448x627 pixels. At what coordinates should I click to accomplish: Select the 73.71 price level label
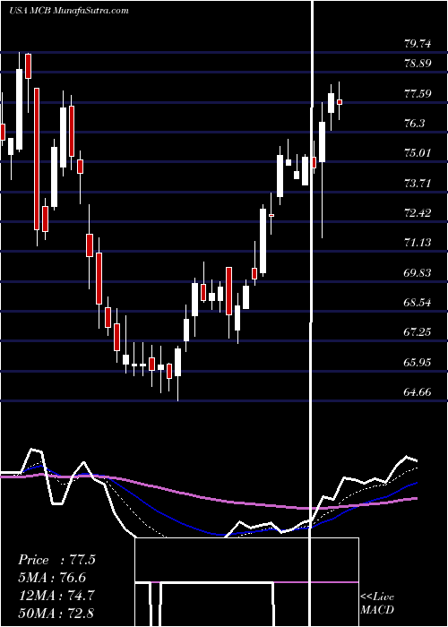pos(418,184)
